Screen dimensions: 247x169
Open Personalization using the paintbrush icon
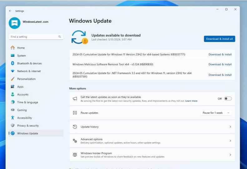pos(12,79)
